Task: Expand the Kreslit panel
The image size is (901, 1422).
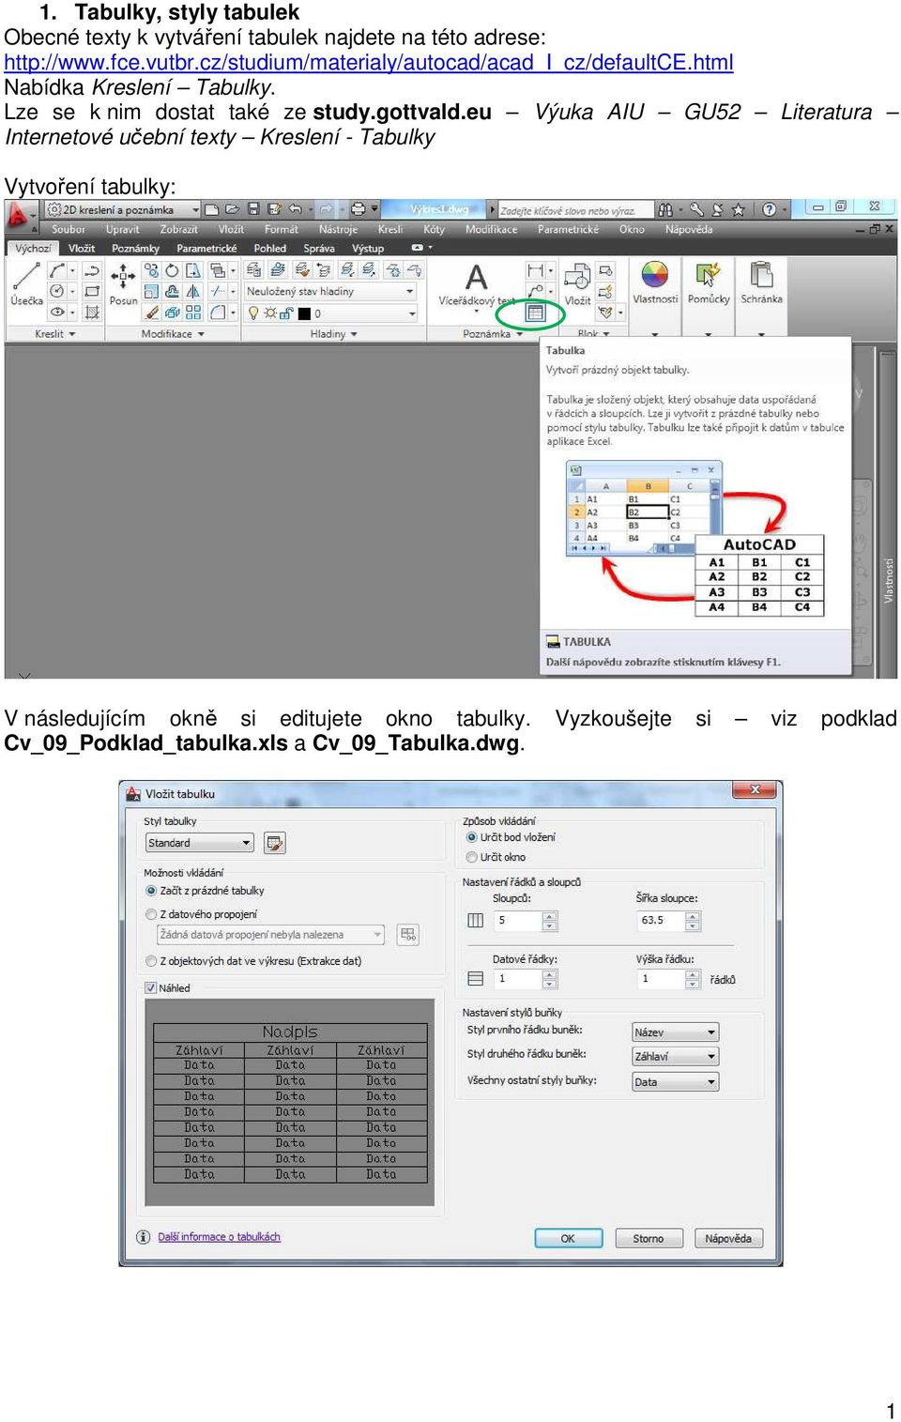Action: pos(54,334)
